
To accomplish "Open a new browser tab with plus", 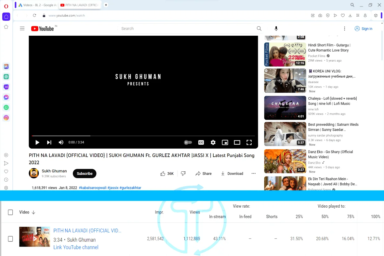I will pos(106,5).
